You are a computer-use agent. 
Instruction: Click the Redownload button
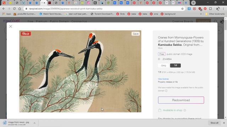click(x=181, y=100)
